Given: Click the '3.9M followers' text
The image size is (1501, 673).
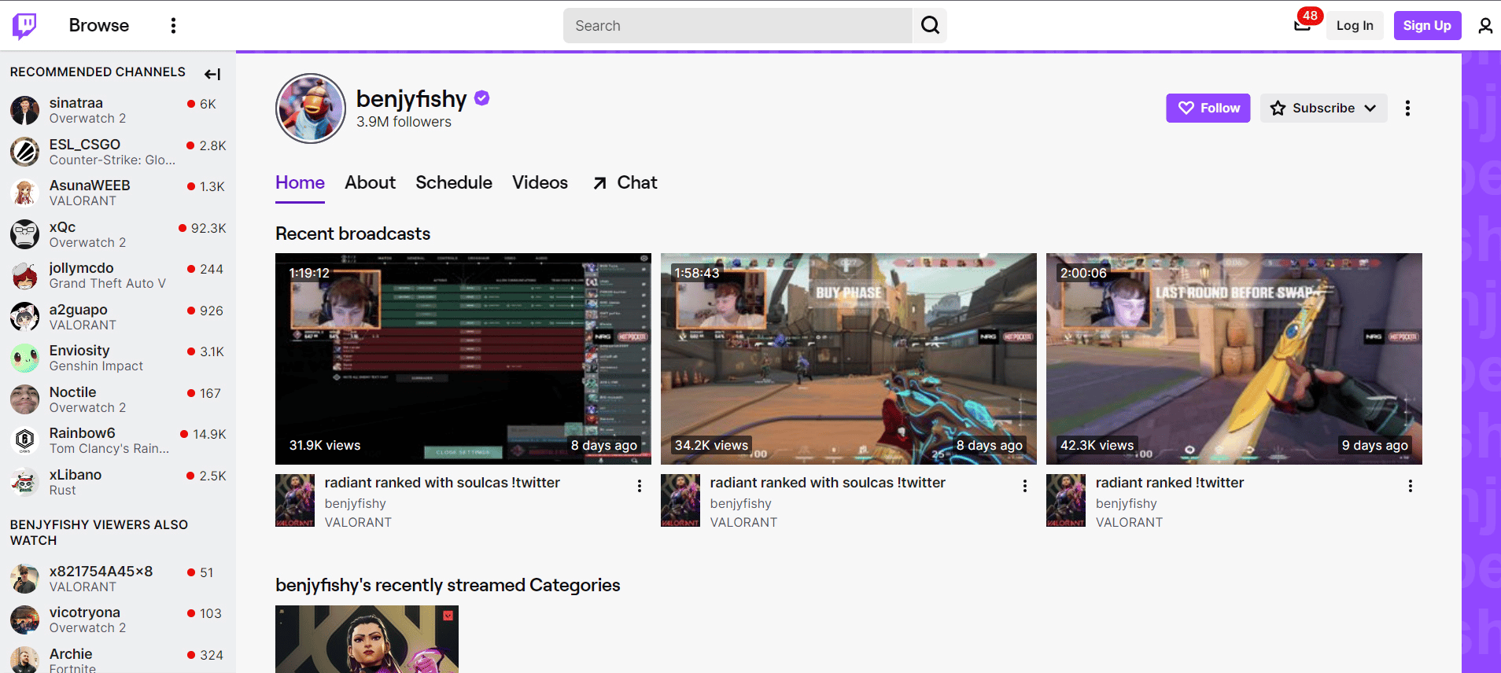Looking at the screenshot, I should pyautogui.click(x=404, y=122).
